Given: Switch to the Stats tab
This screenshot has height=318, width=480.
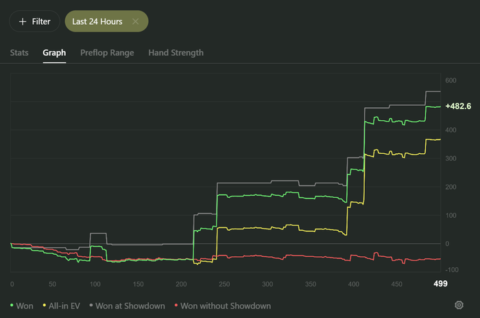Looking at the screenshot, I should click(x=19, y=52).
